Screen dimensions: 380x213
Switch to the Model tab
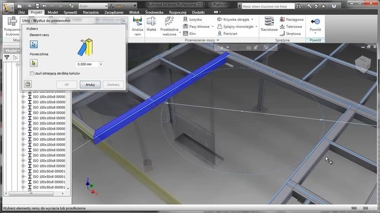coord(53,12)
